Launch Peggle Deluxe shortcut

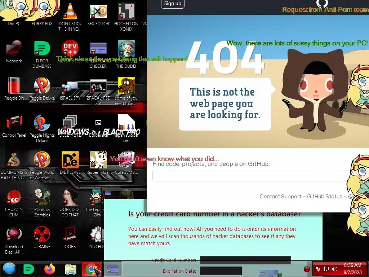(x=42, y=88)
